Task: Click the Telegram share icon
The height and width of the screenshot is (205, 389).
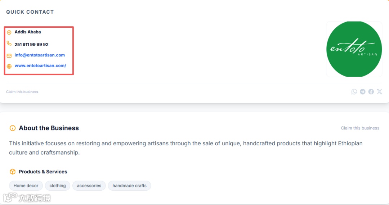Action: click(x=362, y=92)
